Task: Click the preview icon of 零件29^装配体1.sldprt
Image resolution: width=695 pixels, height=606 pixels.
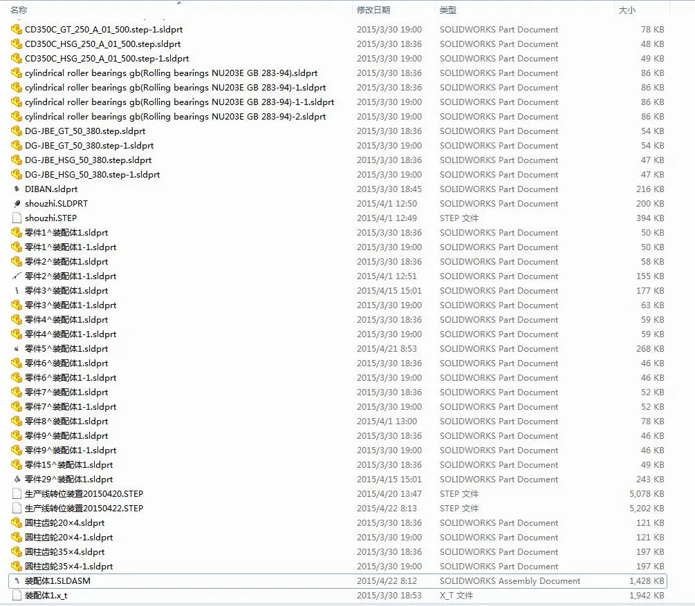Action: (17, 480)
